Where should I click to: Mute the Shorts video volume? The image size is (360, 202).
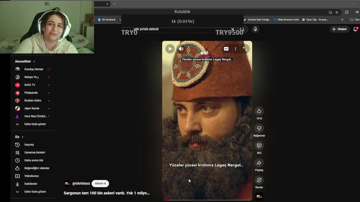tap(181, 49)
